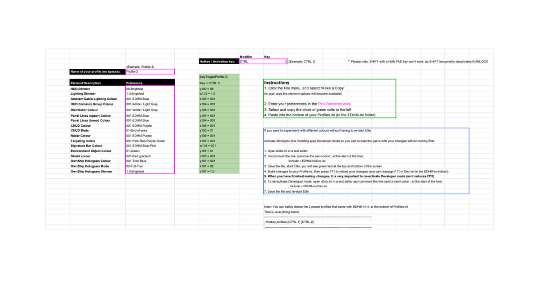Viewport: 539px width, 283px height.
Task: Click the green 'x107 = 001' cell
Action: tap(219, 141)
